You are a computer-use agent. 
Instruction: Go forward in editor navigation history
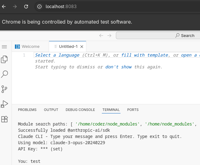[x=109, y=35]
